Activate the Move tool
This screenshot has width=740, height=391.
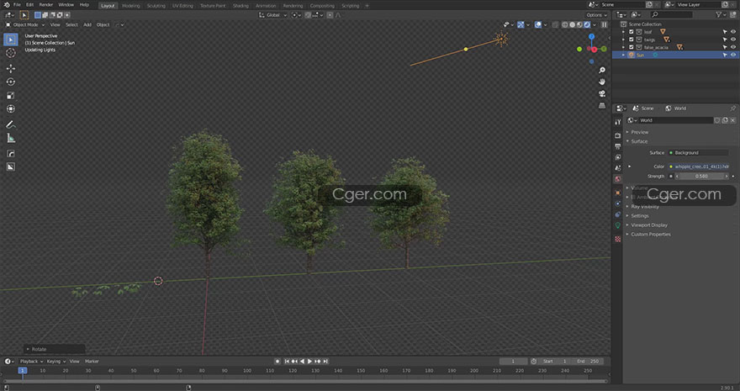10,68
